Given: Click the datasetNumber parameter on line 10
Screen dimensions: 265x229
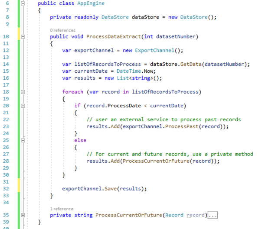Looking at the screenshot, I should point(176,37).
